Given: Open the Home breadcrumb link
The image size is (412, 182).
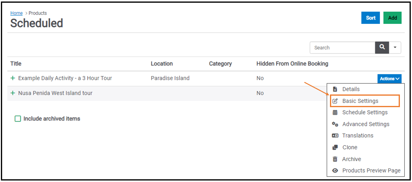Looking at the screenshot, I should [x=16, y=13].
